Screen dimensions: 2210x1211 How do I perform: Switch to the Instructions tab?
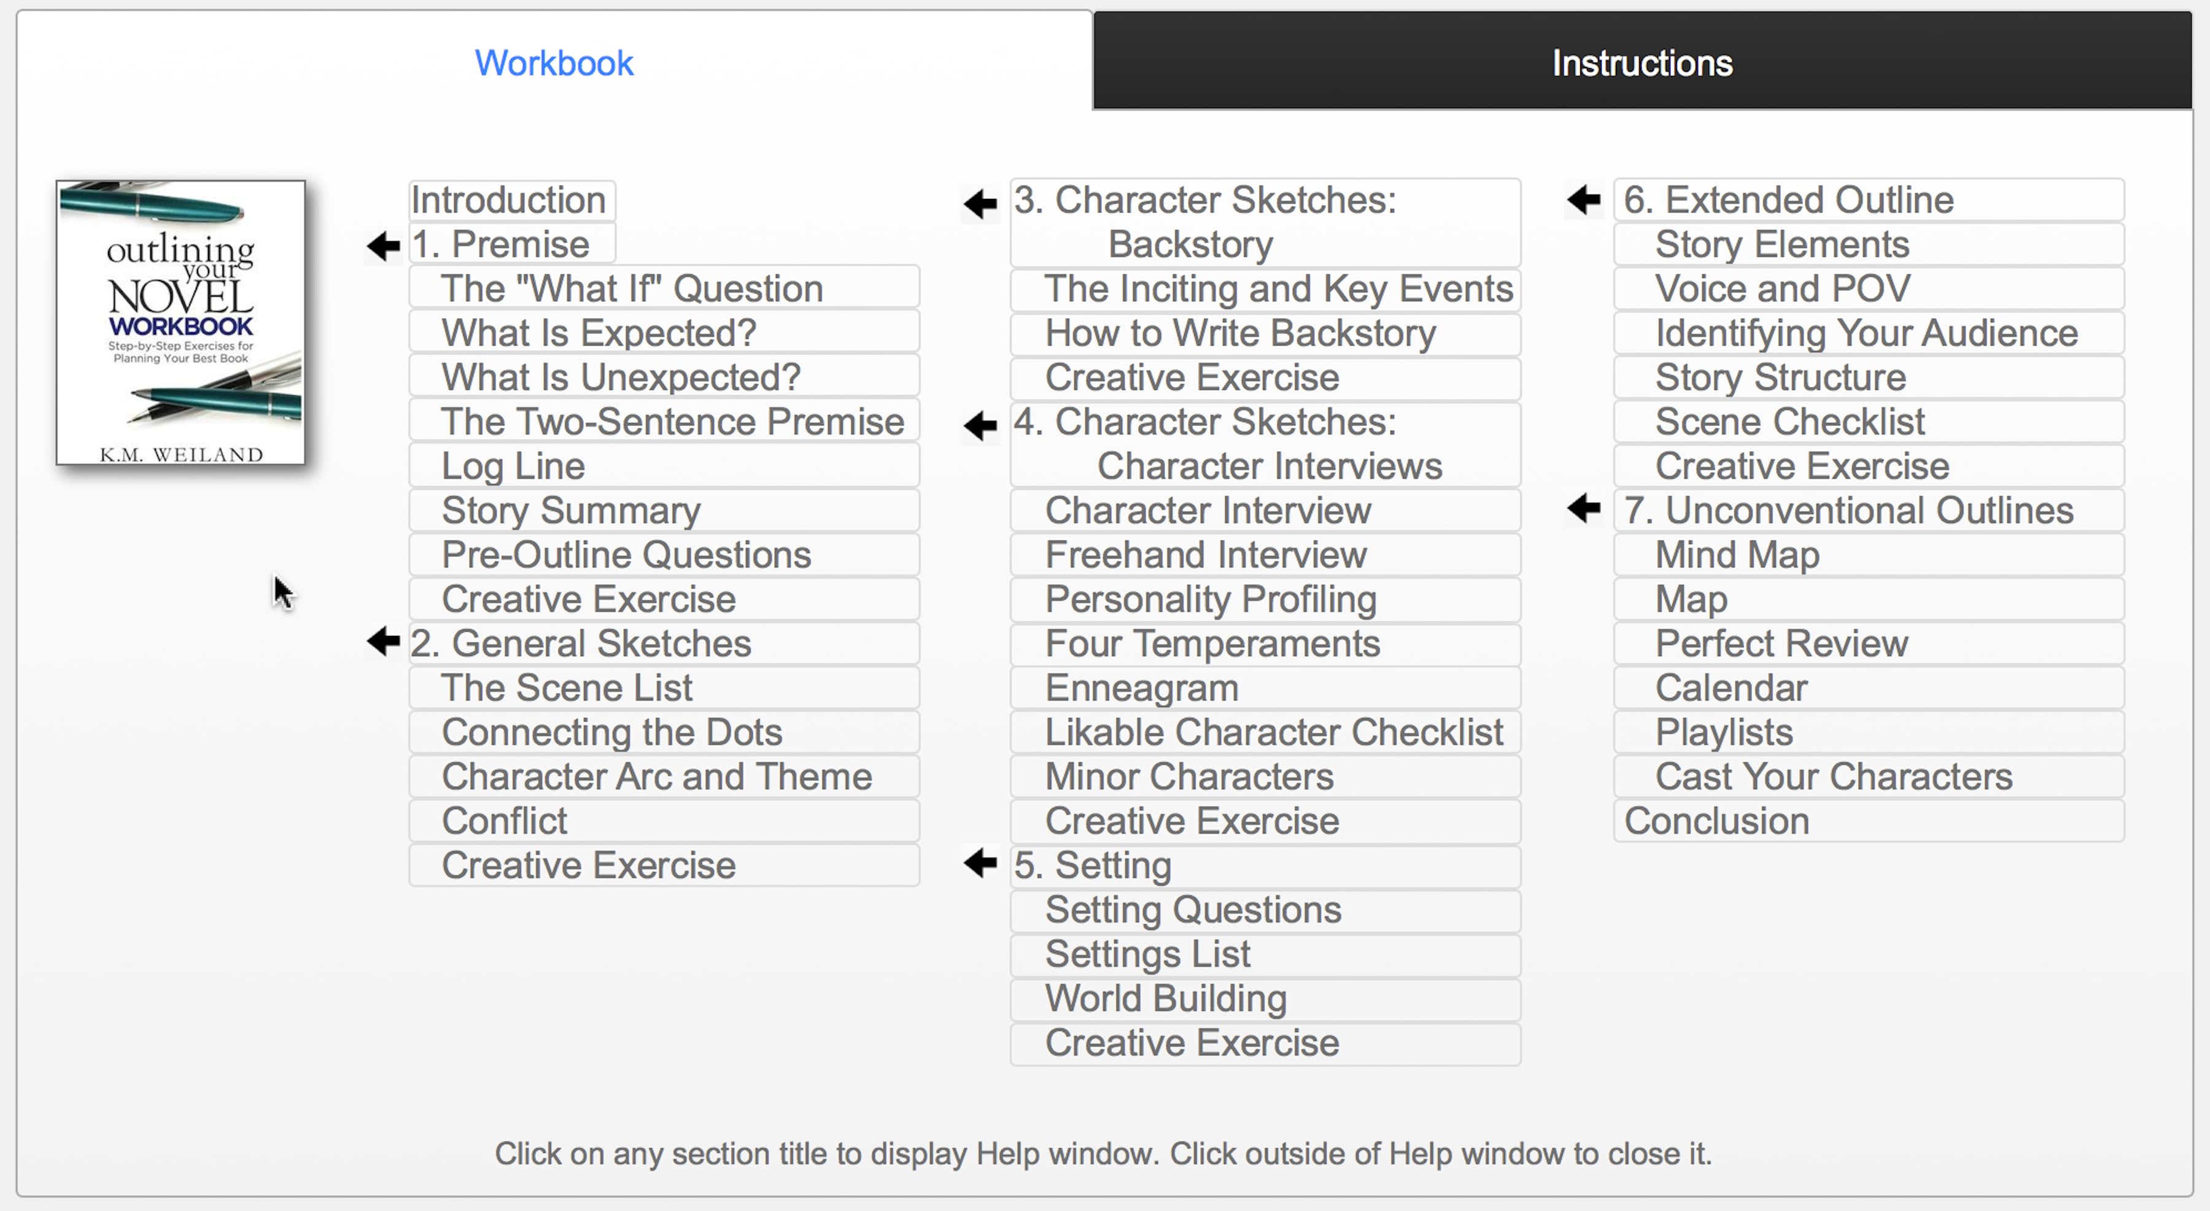pos(1641,63)
